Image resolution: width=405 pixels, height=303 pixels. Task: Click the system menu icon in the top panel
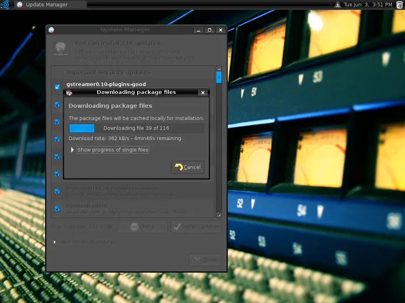click(5, 5)
